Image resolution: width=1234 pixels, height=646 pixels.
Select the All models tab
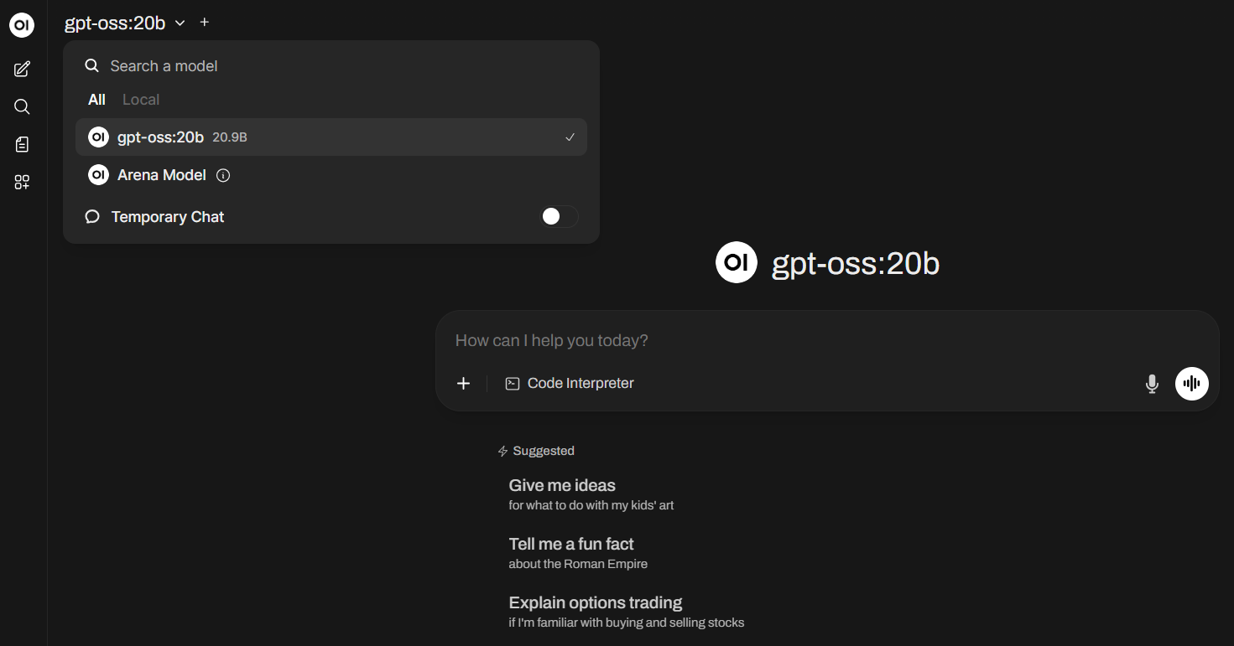click(x=96, y=100)
